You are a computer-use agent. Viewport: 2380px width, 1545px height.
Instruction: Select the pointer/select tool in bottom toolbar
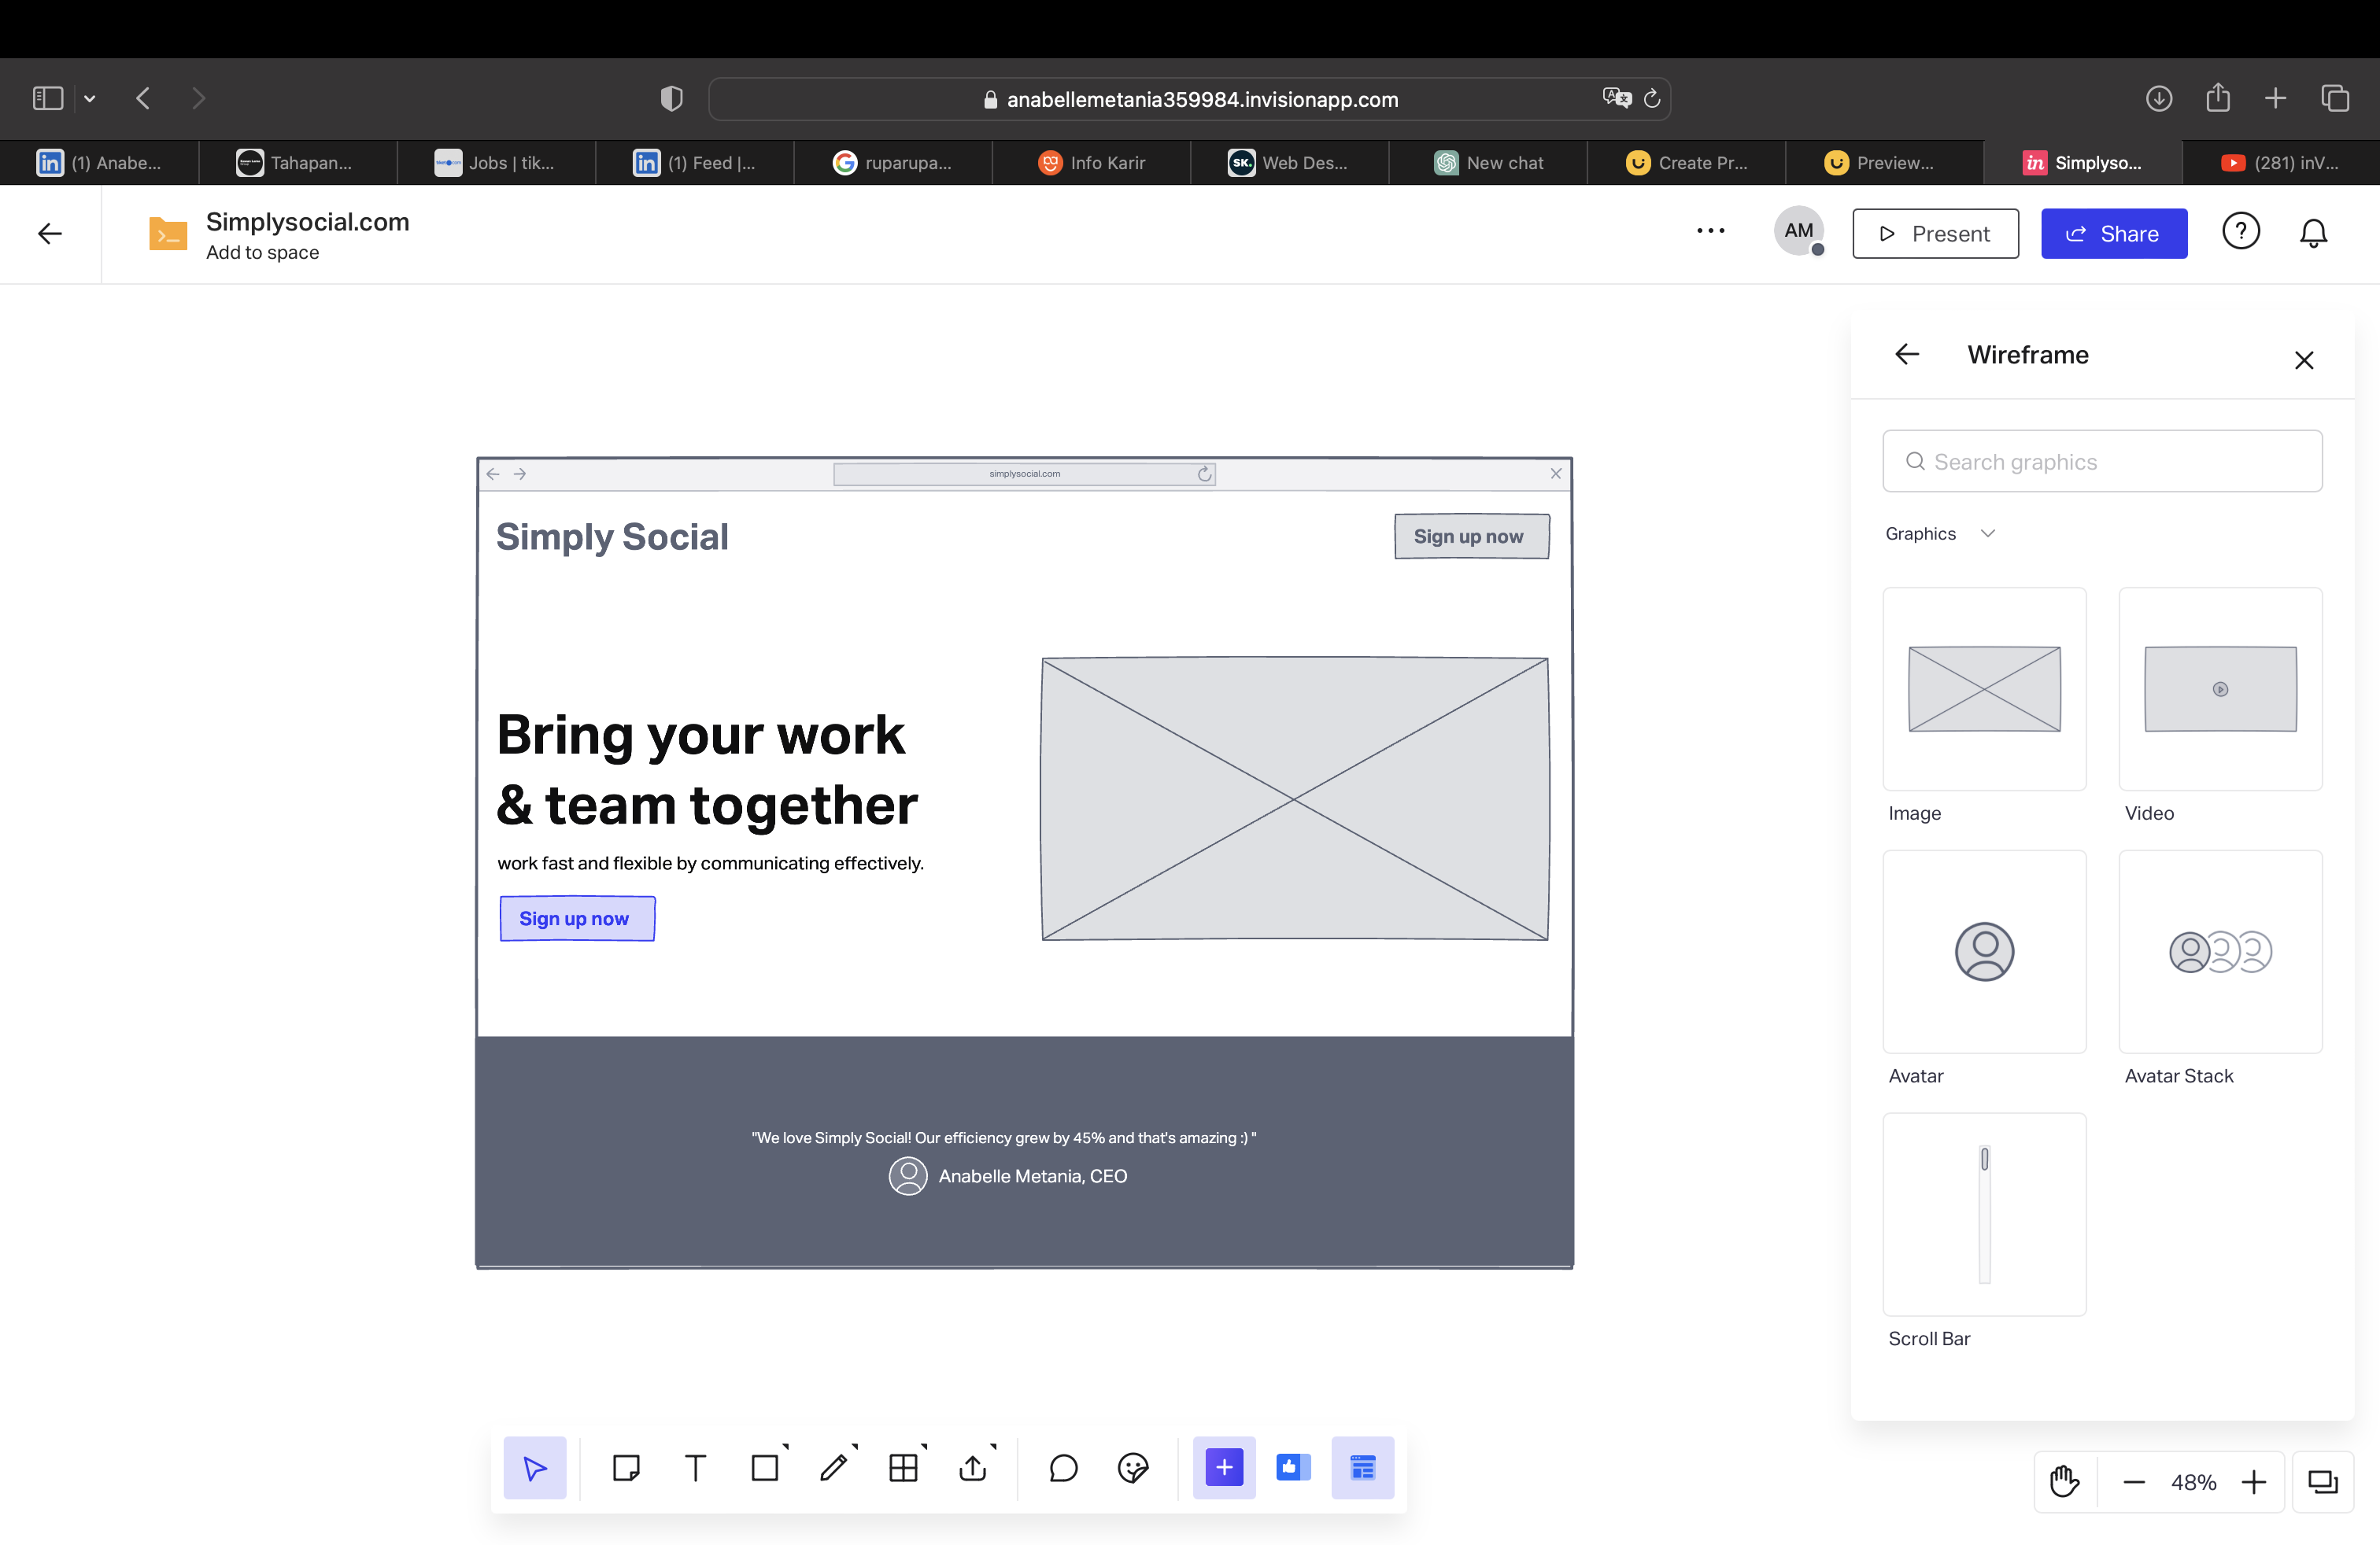click(535, 1467)
